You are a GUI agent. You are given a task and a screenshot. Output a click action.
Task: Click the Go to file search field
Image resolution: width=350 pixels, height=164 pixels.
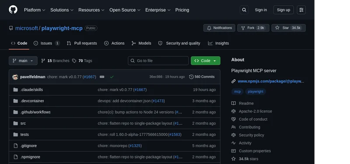(x=158, y=61)
